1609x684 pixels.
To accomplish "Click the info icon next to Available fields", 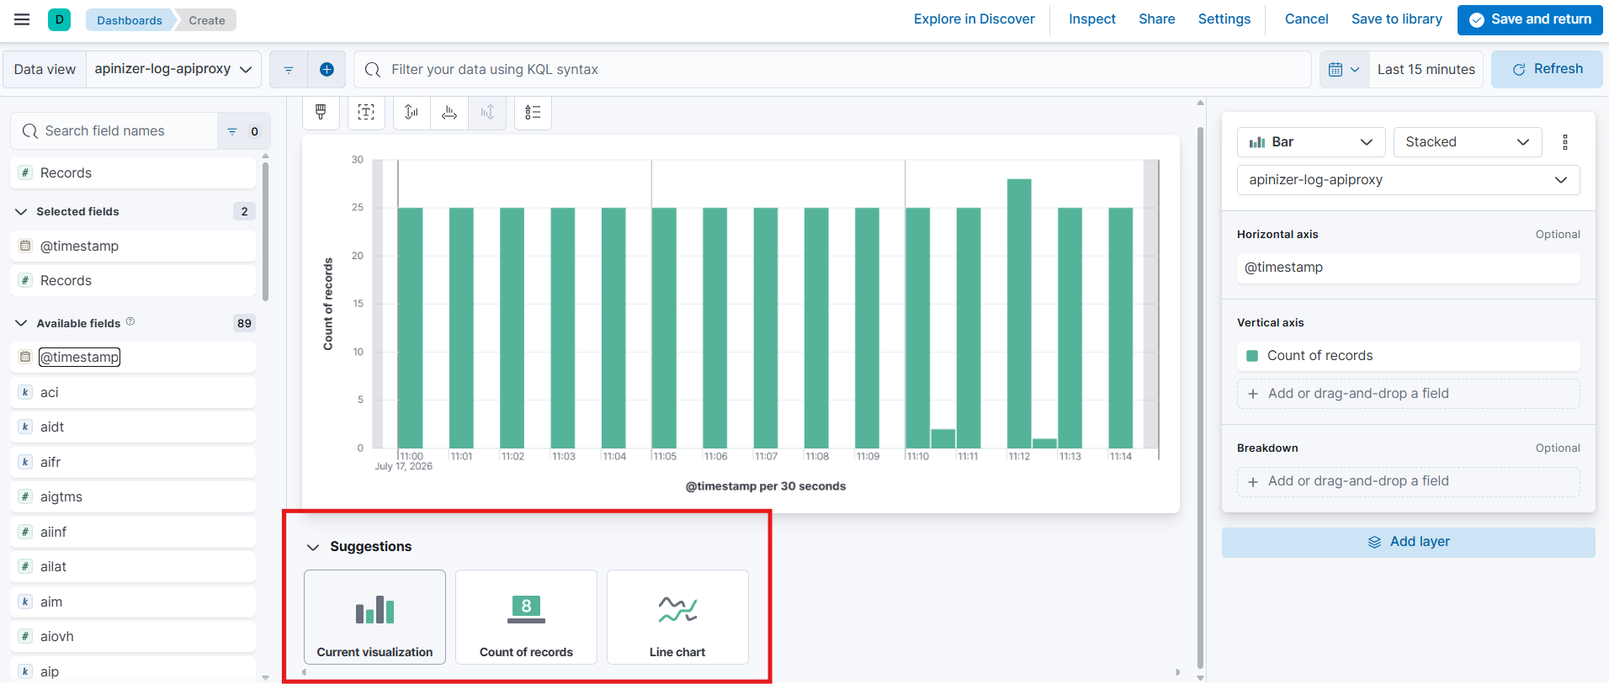I will pyautogui.click(x=130, y=321).
